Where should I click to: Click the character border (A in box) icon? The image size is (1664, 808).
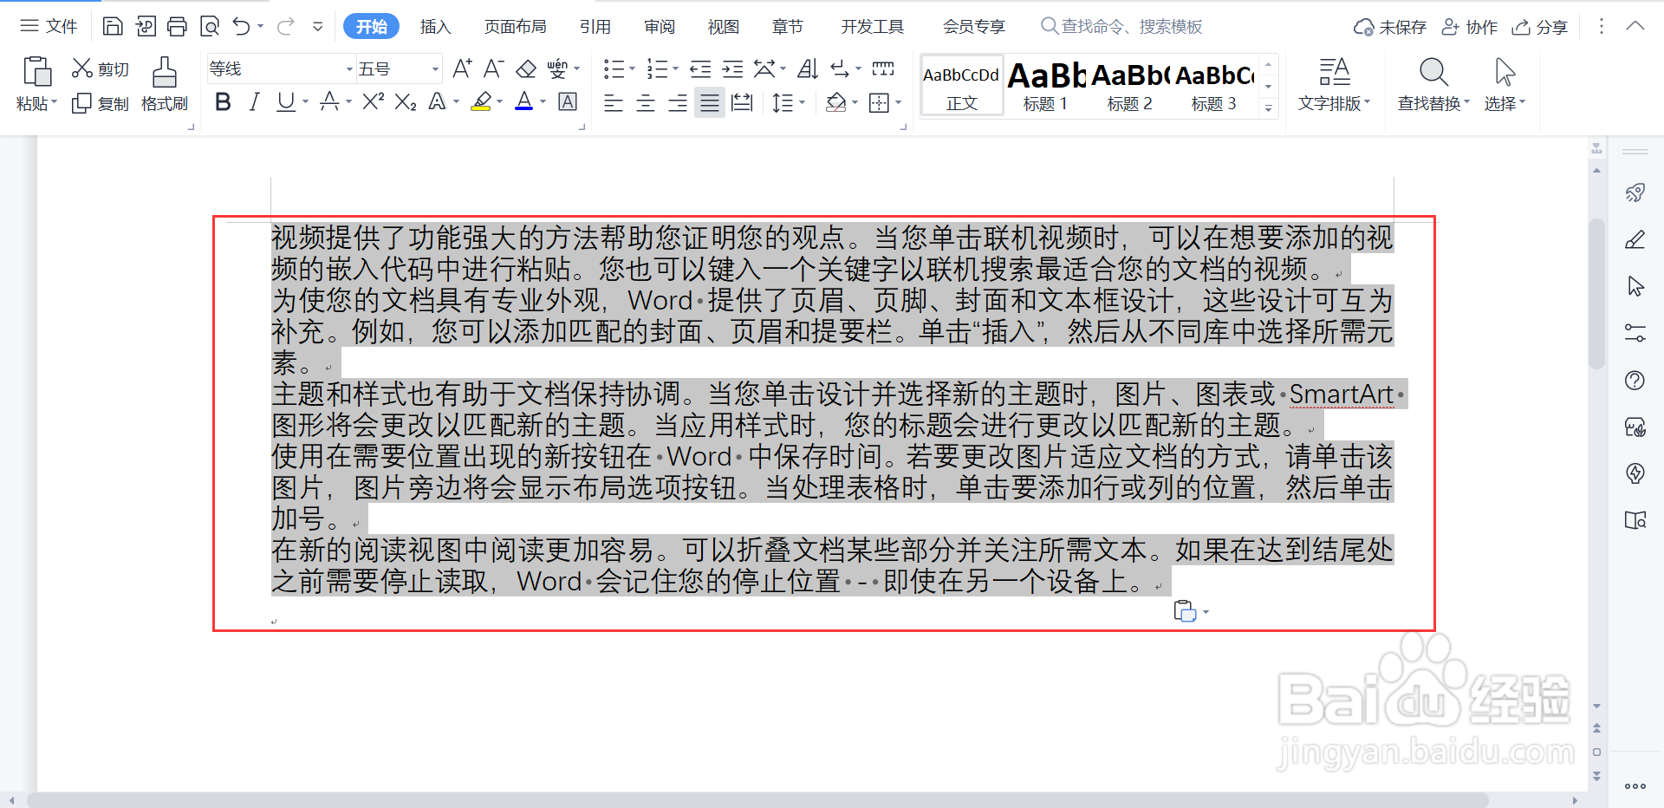point(568,102)
